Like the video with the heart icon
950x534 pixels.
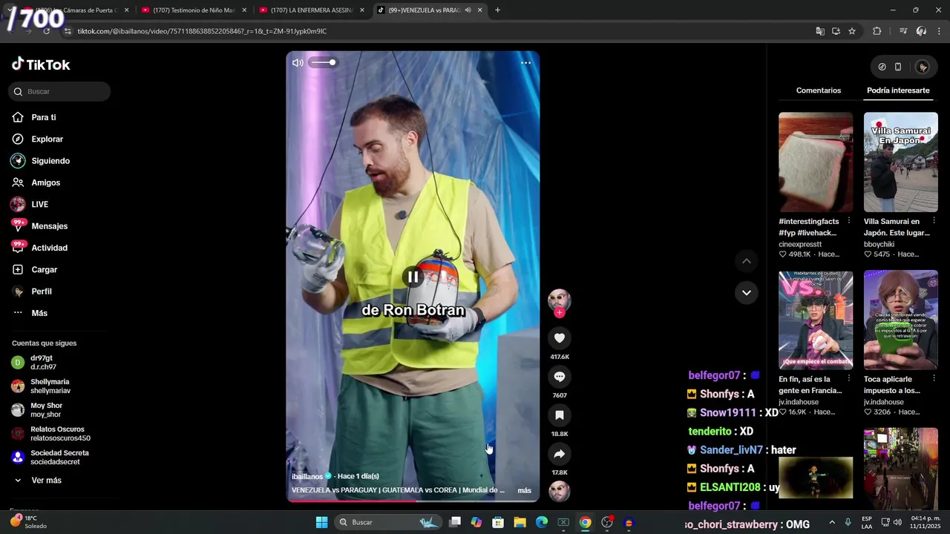[x=560, y=338]
